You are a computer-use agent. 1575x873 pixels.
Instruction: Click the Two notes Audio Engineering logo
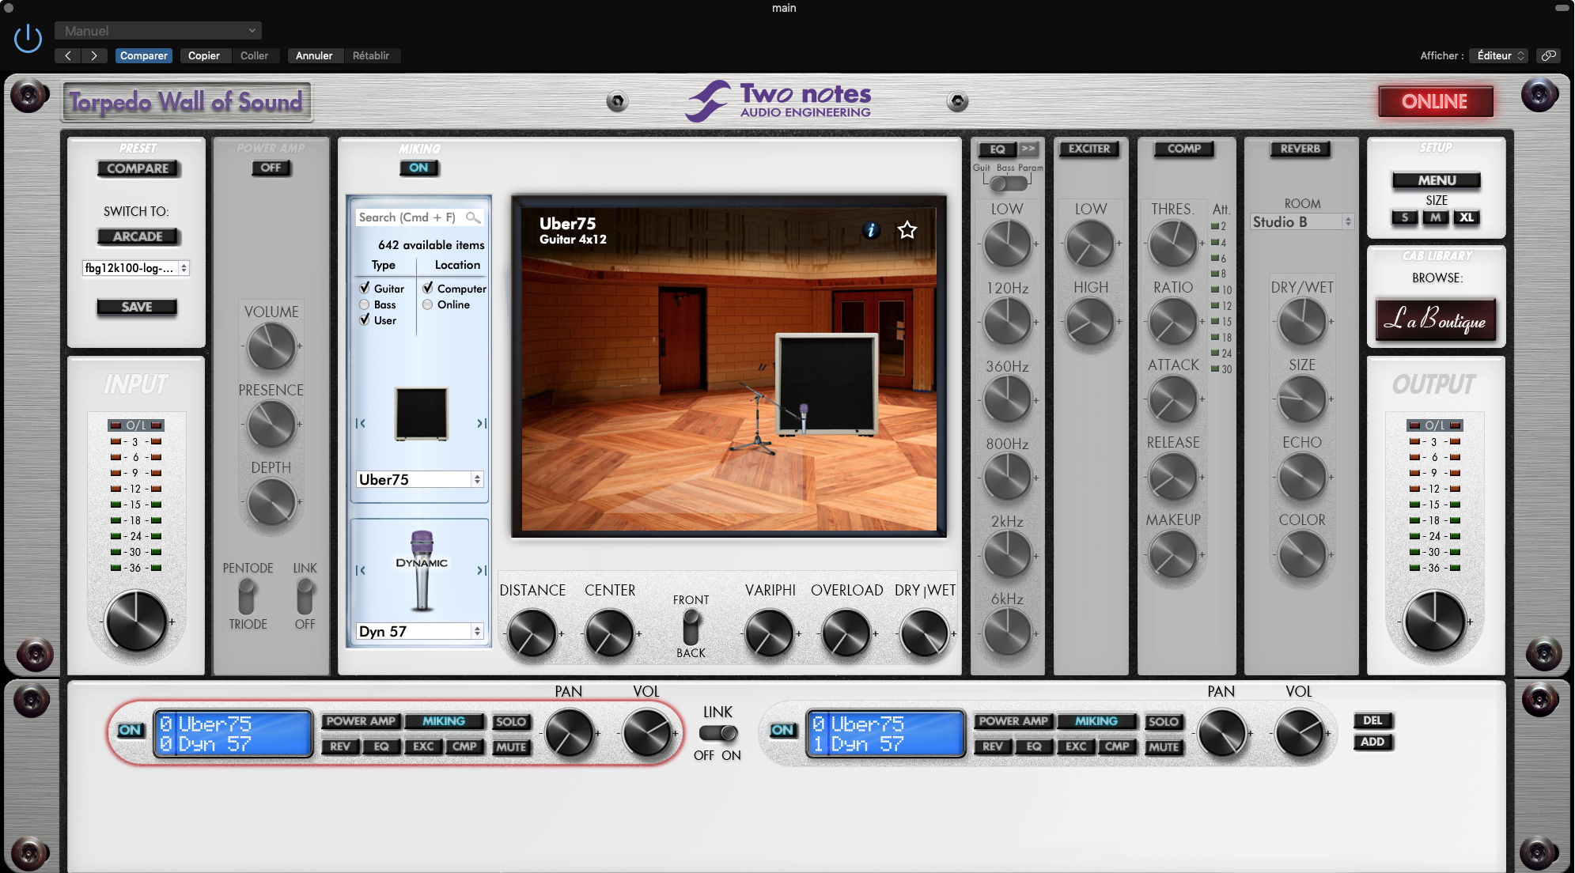[x=778, y=101]
